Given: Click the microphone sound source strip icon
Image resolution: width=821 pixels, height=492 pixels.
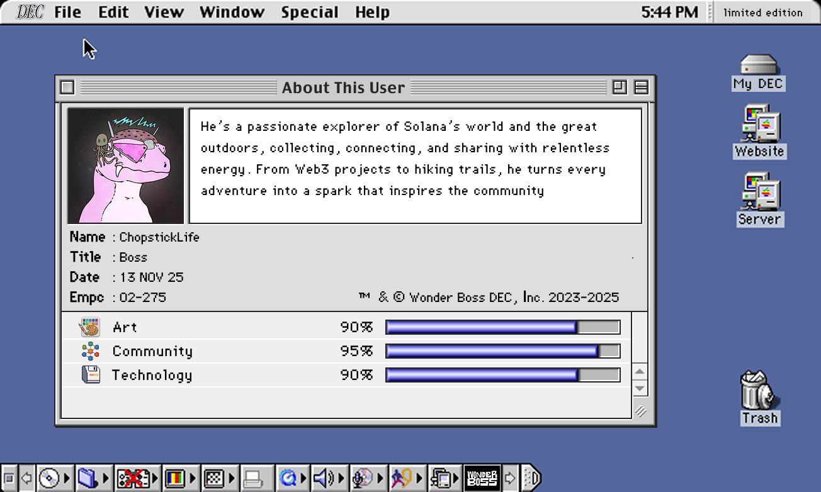Looking at the screenshot, I should point(362,479).
